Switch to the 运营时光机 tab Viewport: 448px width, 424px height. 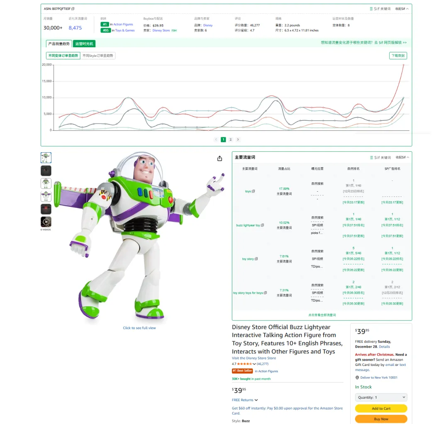(84, 44)
